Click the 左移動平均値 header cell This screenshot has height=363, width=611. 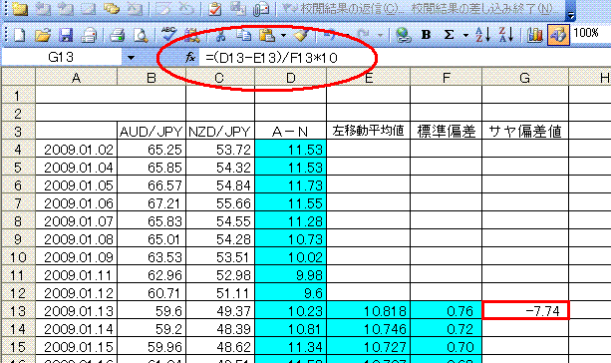click(368, 132)
